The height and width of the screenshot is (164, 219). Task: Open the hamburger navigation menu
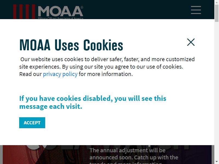pyautogui.click(x=196, y=10)
